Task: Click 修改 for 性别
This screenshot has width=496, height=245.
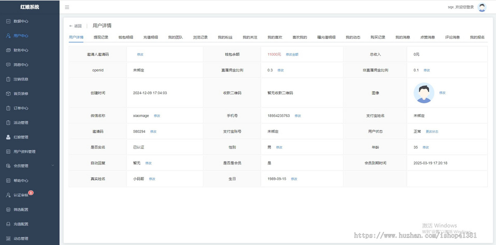Action: 279,147
